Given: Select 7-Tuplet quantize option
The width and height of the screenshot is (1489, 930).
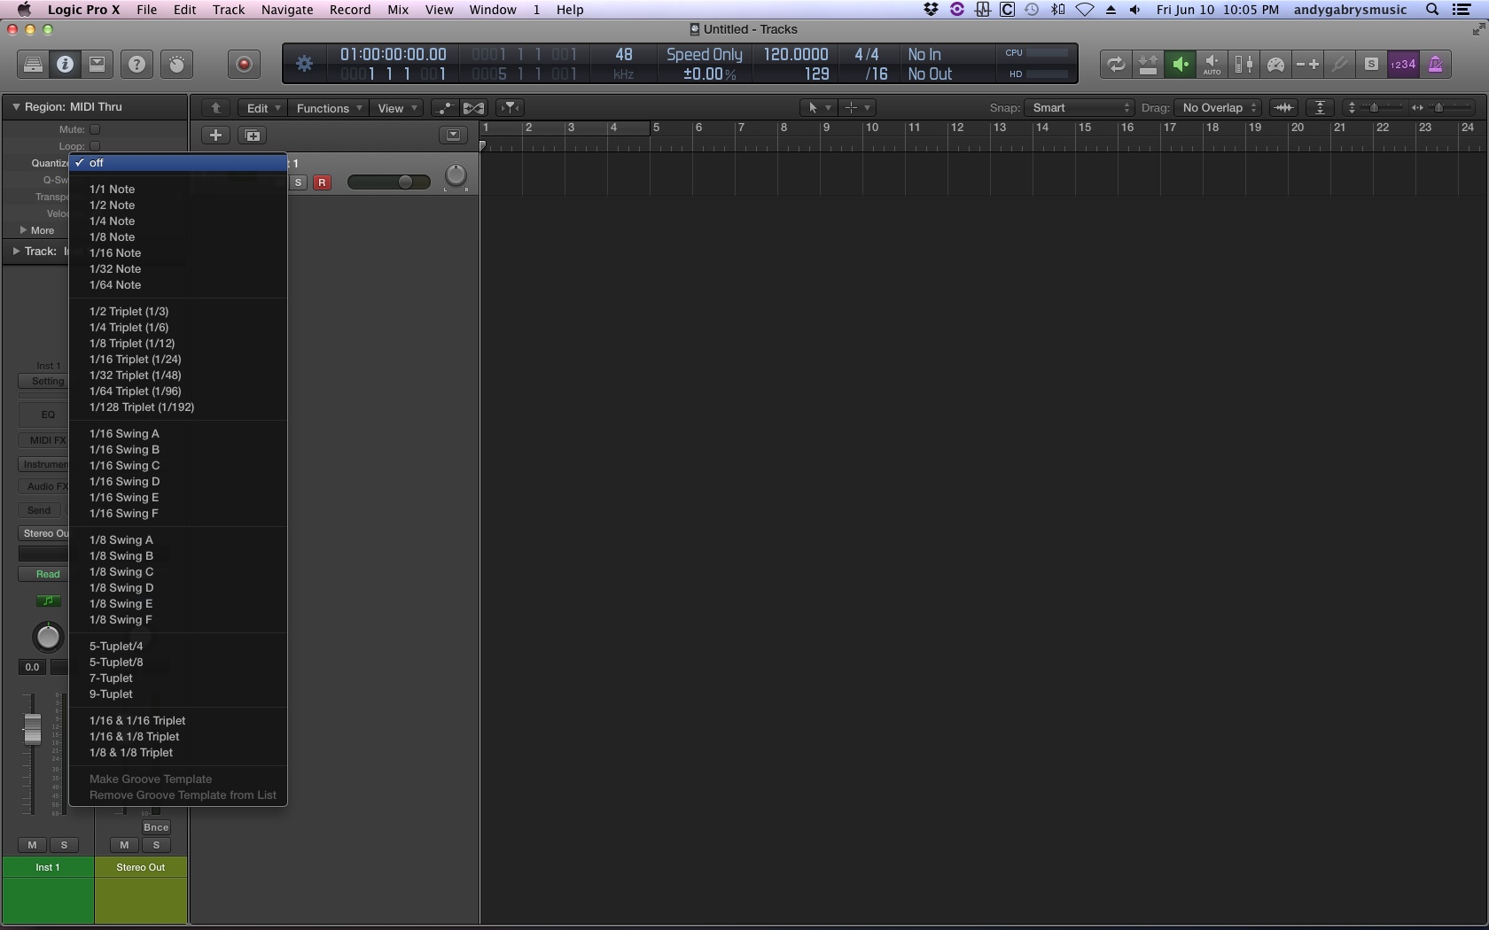Looking at the screenshot, I should (x=178, y=678).
